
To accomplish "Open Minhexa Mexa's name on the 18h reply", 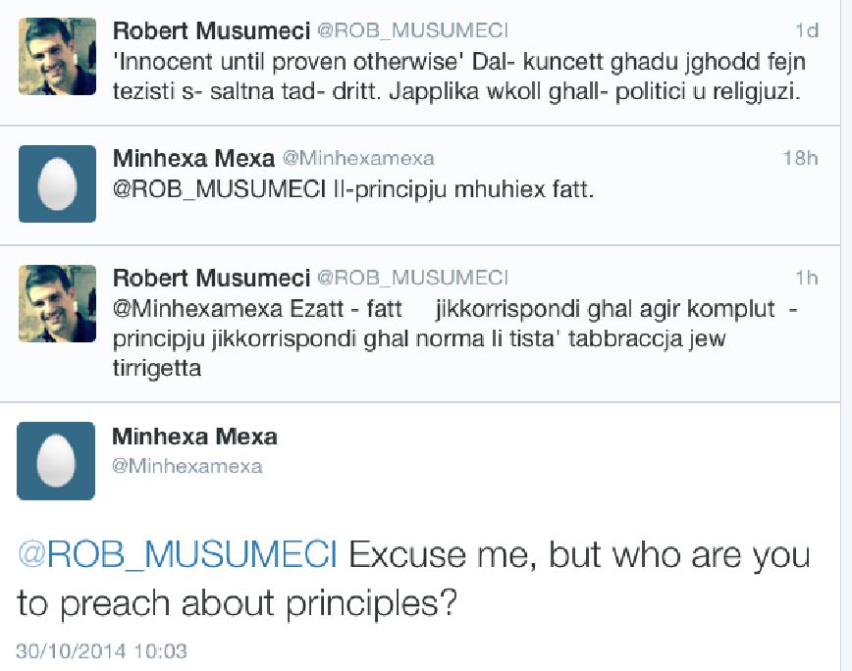I will click(193, 158).
